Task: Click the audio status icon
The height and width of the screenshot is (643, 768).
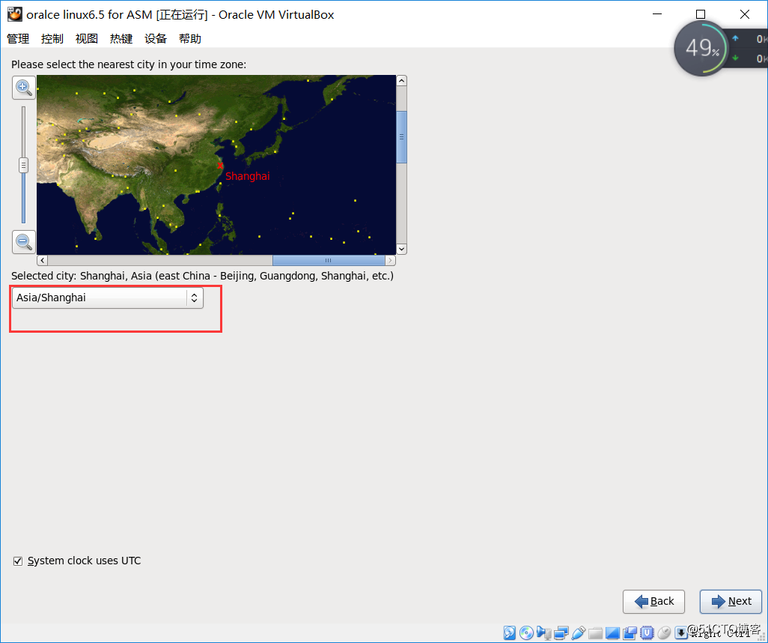Action: coord(543,633)
